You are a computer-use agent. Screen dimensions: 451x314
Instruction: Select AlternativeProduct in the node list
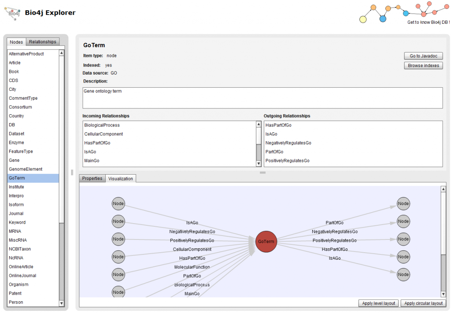tap(33, 54)
